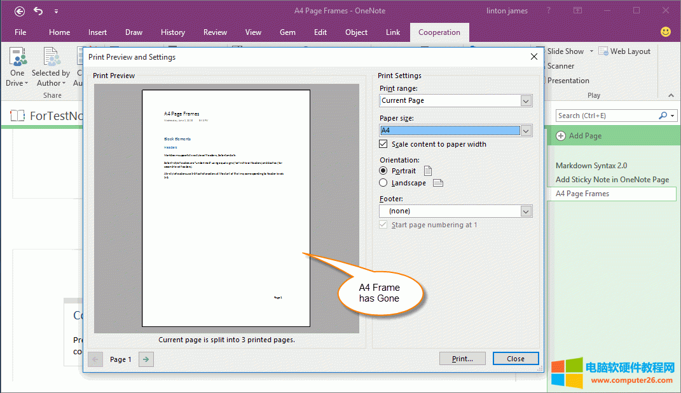Viewport: 681px width, 393px height.
Task: Select Portrait orientation radio button
Action: coord(383,171)
